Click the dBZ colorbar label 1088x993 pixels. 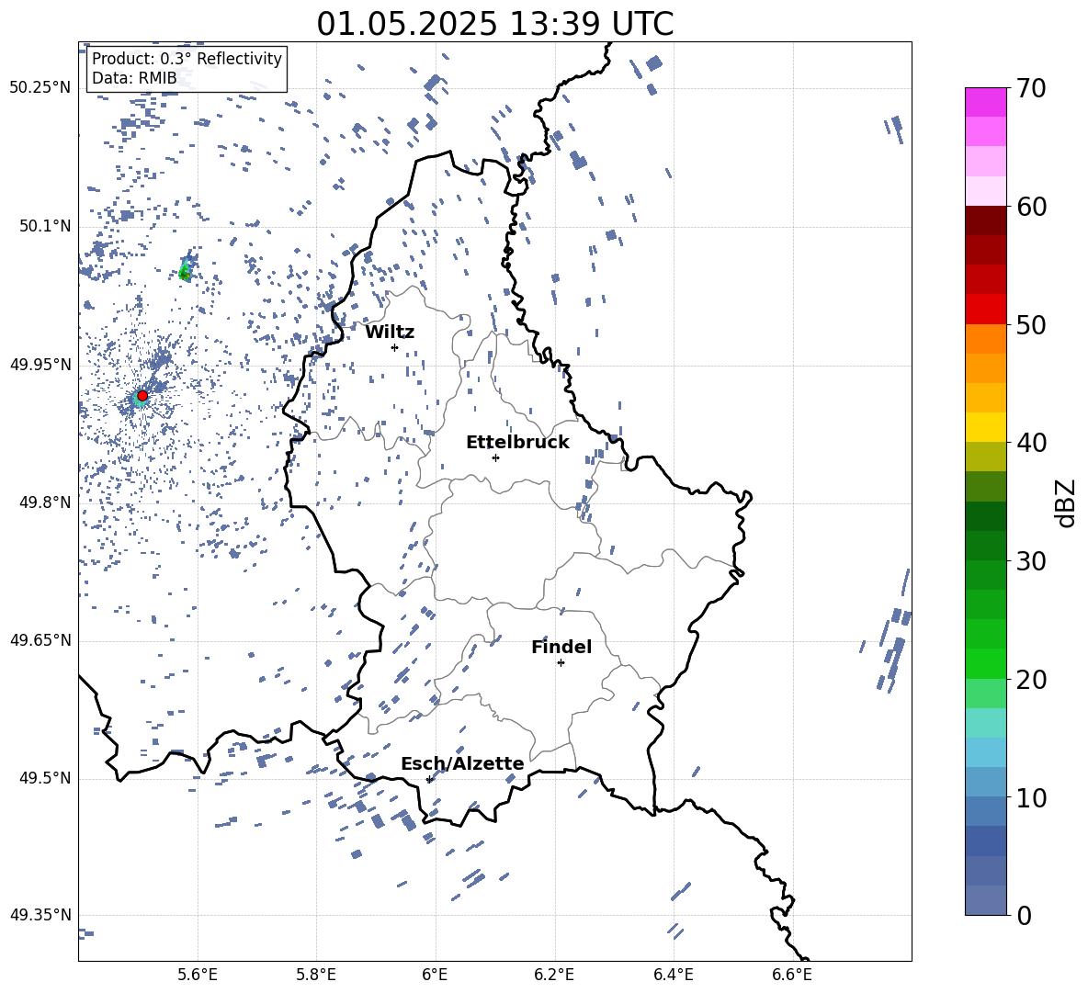click(x=1067, y=502)
